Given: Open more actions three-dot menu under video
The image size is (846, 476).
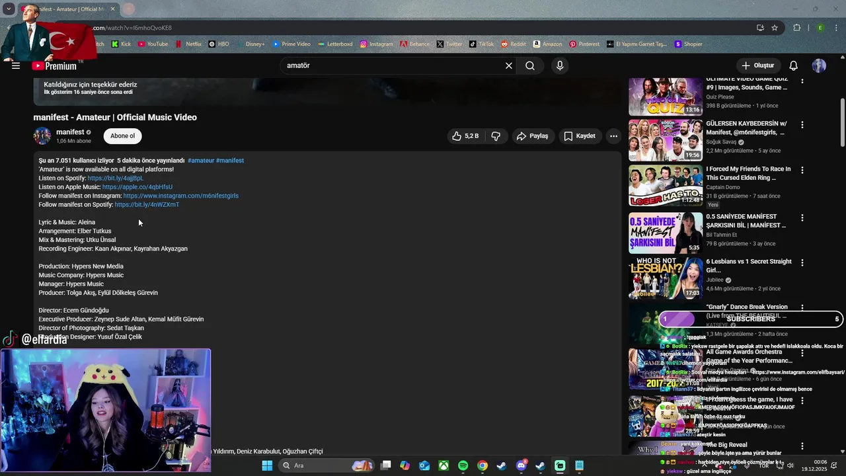Looking at the screenshot, I should (613, 136).
